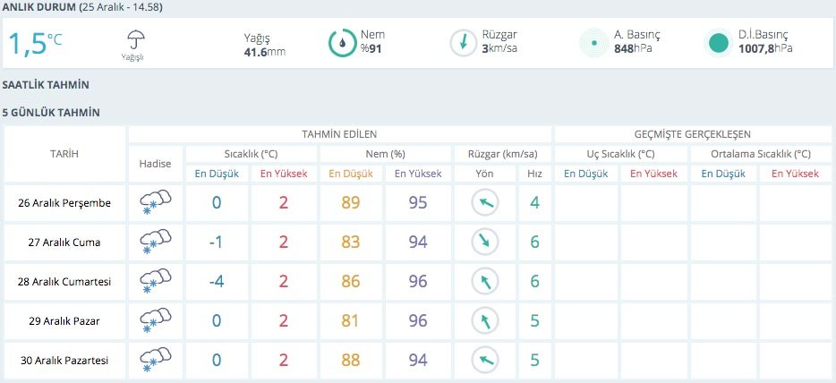Screen dimensions: 836x383
Task: Click wind direction icon for 27 Aralık Cuma
Action: tap(484, 242)
